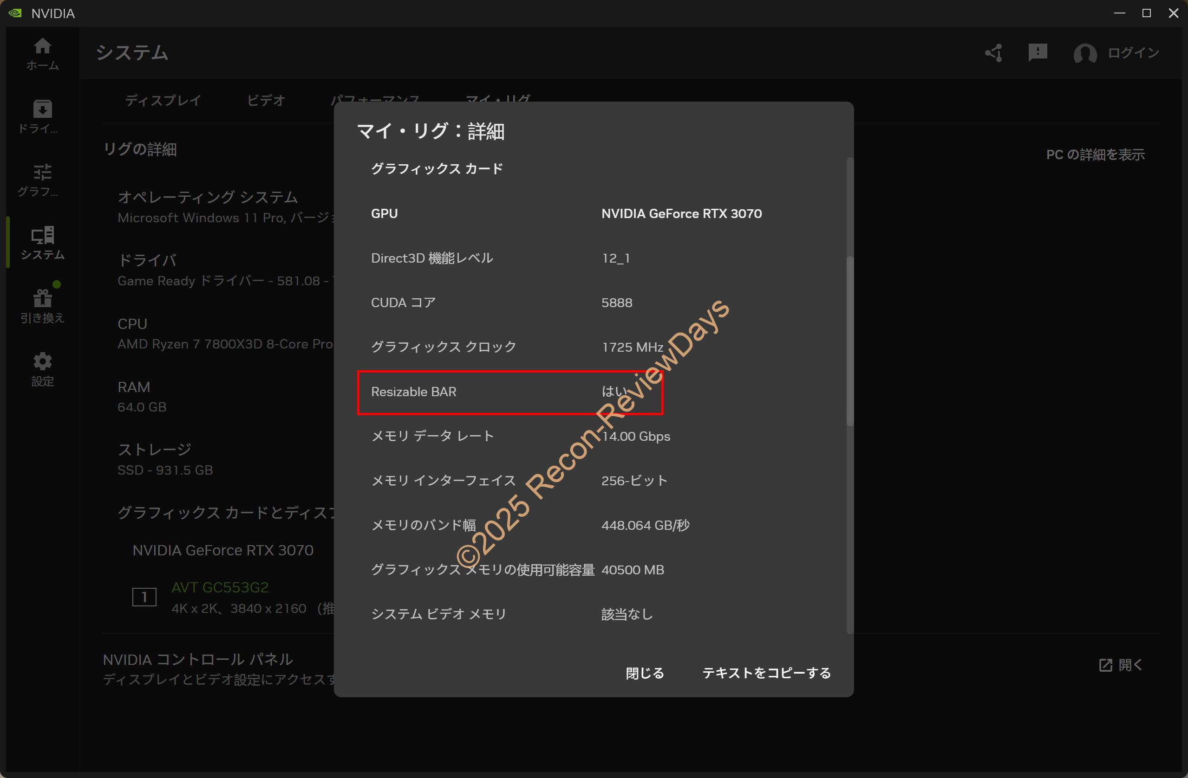Click the ログイン text link
This screenshot has height=778, width=1188.
1133,53
